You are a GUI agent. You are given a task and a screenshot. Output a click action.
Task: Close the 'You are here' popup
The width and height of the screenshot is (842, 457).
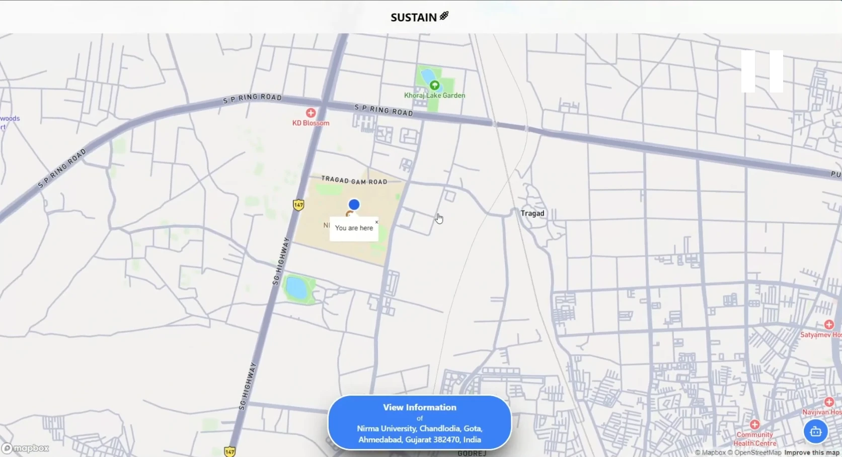pos(376,222)
